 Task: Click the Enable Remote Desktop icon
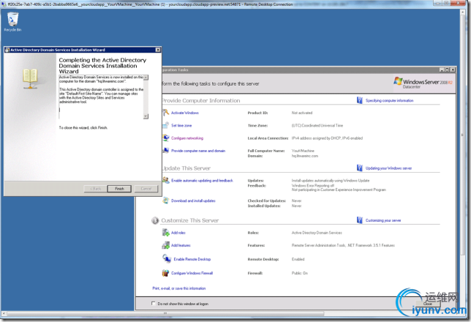pos(167,258)
